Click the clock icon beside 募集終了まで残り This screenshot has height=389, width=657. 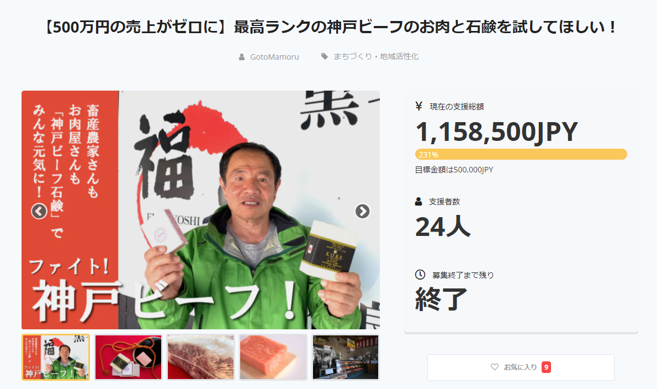coord(420,275)
